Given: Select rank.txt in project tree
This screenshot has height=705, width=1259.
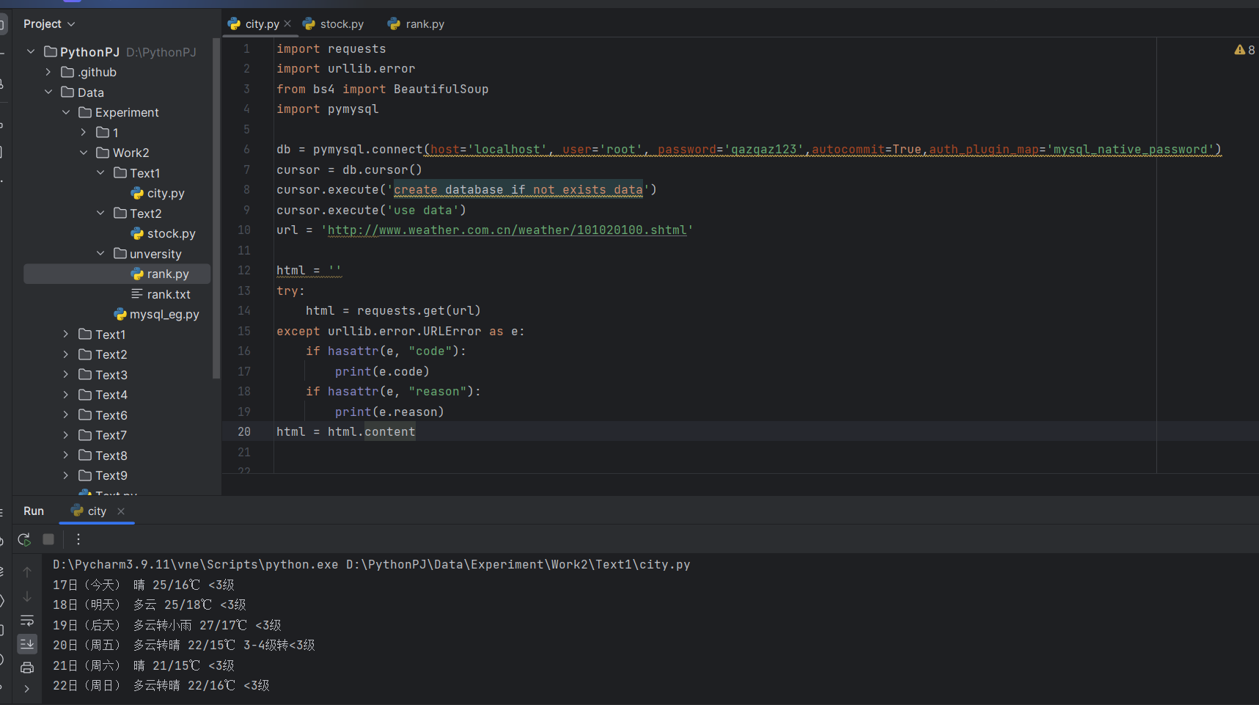Looking at the screenshot, I should pos(160,294).
